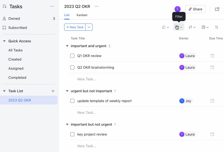The height and width of the screenshot is (152, 224).
Task: Click the Share button
Action: 195,9
